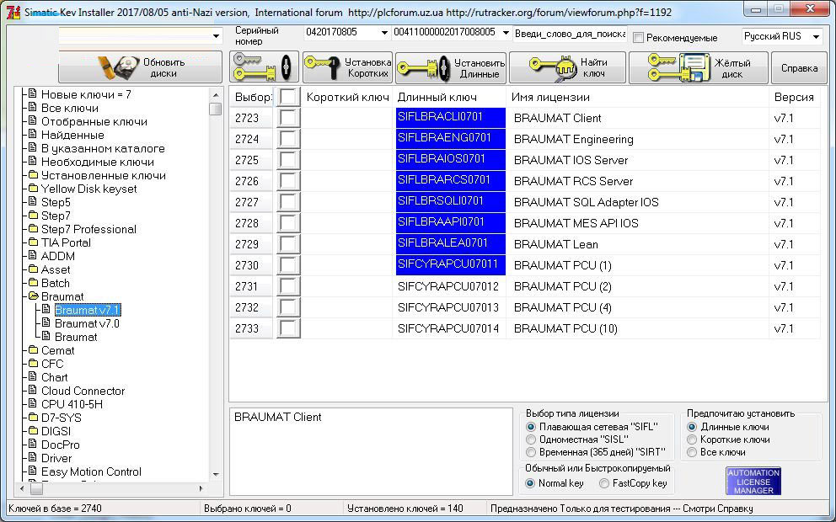Image resolution: width=836 pixels, height=522 pixels.
Task: Enable the Рекомендуемые checkbox
Action: 639,38
